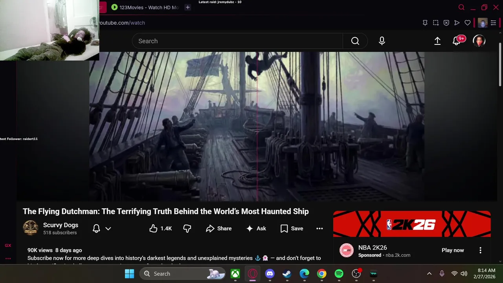Open Steam from the taskbar
This screenshot has width=503, height=283.
coord(287,274)
